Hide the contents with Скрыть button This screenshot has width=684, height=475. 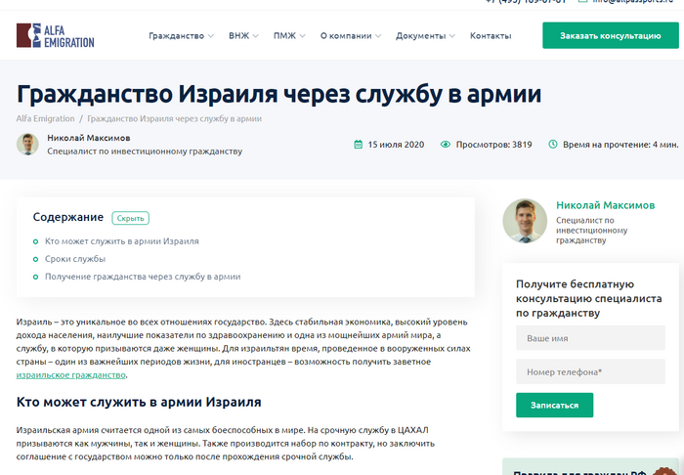pyautogui.click(x=130, y=218)
